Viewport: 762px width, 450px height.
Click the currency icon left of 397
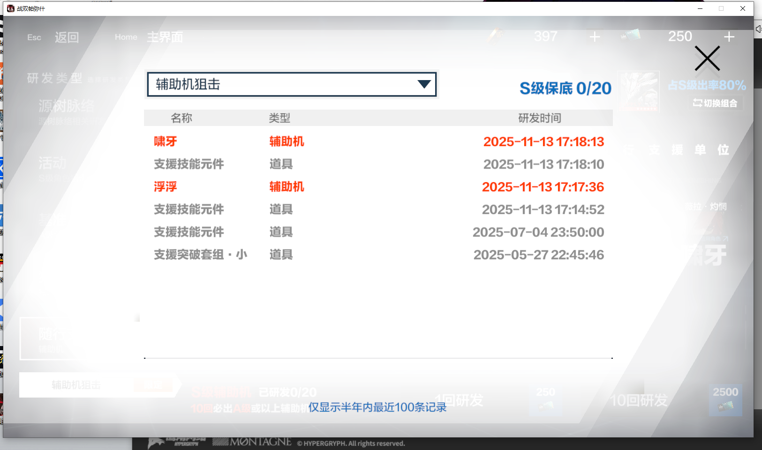pos(495,36)
